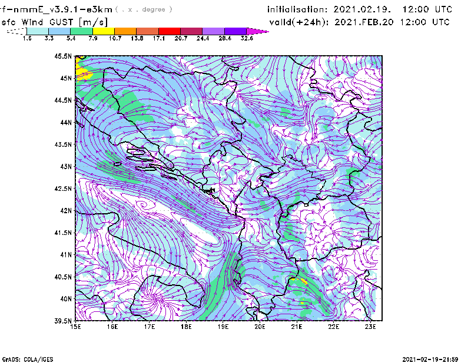Click the light blue legend swatch
Image resolution: width=471 pixels, height=363 pixels.
[59, 31]
